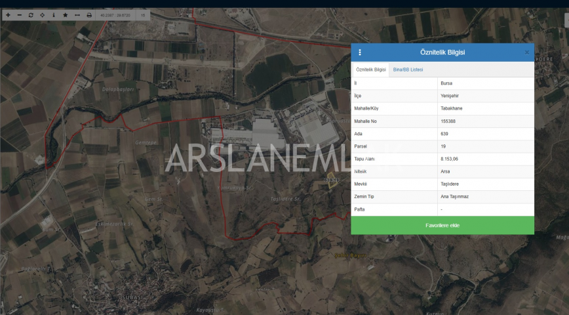Click the refresh map icon
This screenshot has height=315, width=569.
pos(31,14)
